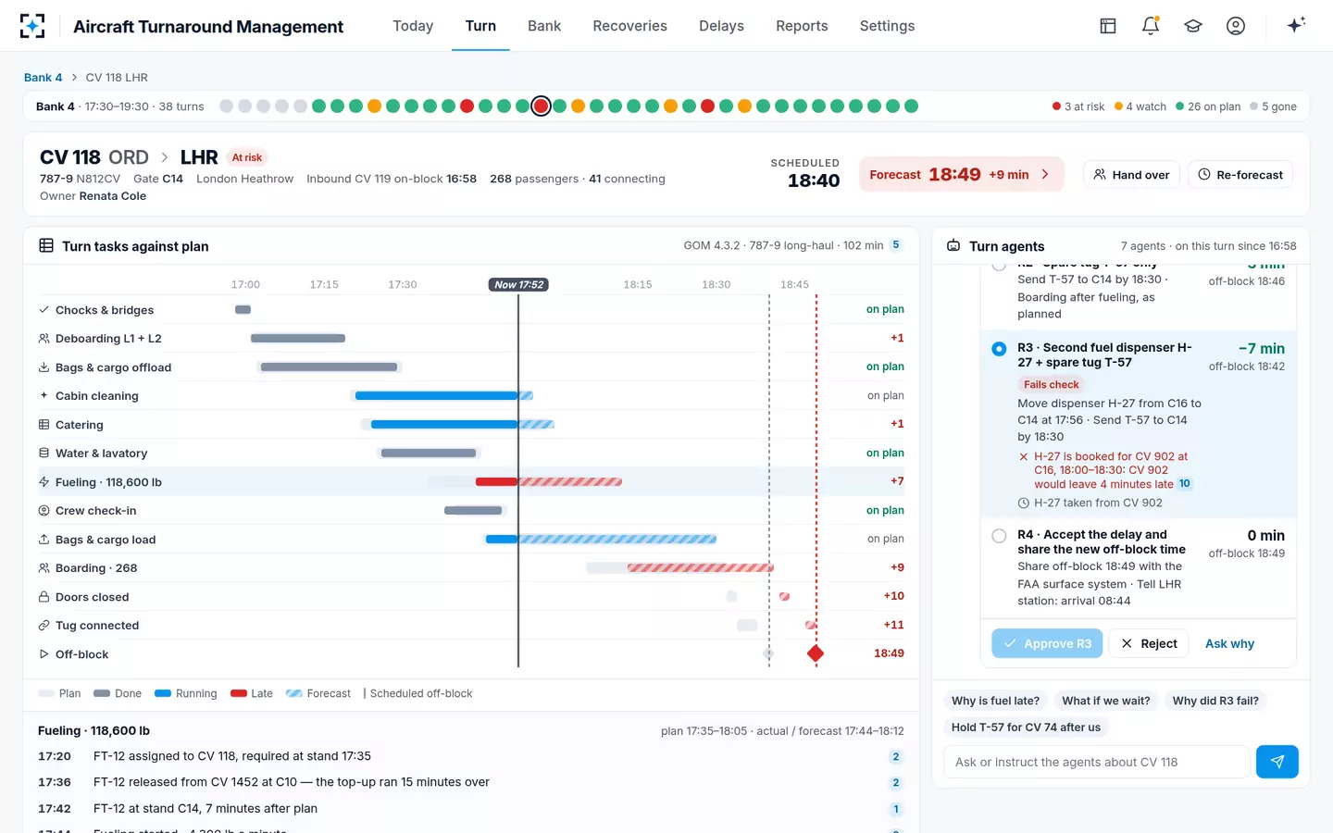Click the red Off-block diamond marker
This screenshot has height=833, width=1333.
pos(816,653)
